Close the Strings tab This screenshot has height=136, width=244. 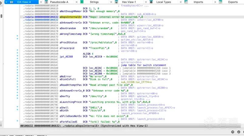[x=76, y=2]
